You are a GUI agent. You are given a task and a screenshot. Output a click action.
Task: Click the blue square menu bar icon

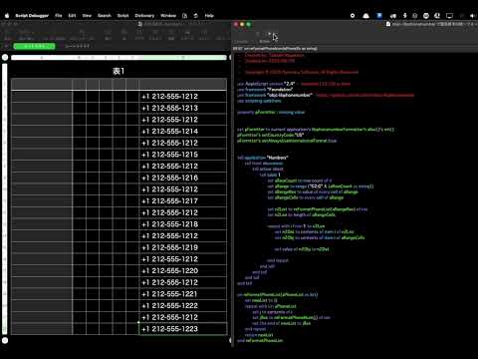pyautogui.click(x=379, y=15)
